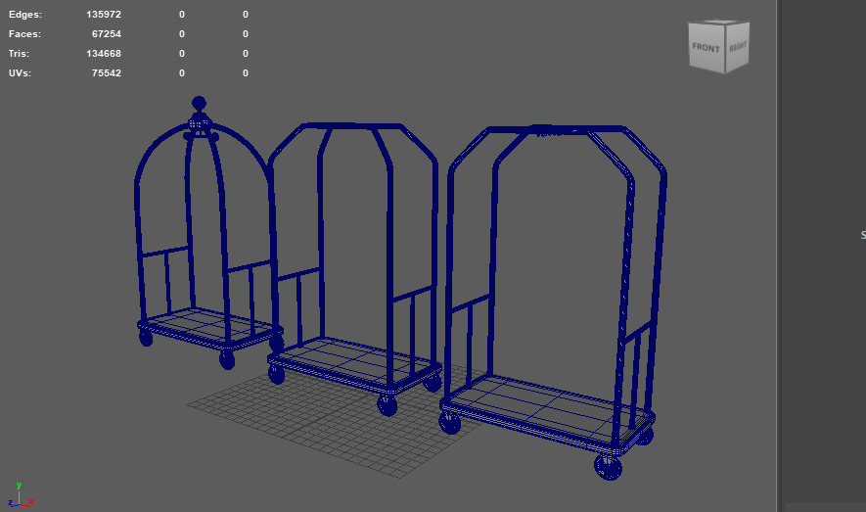866x512 pixels.
Task: Select the 'Tris:' heads-up label
Action: point(20,54)
